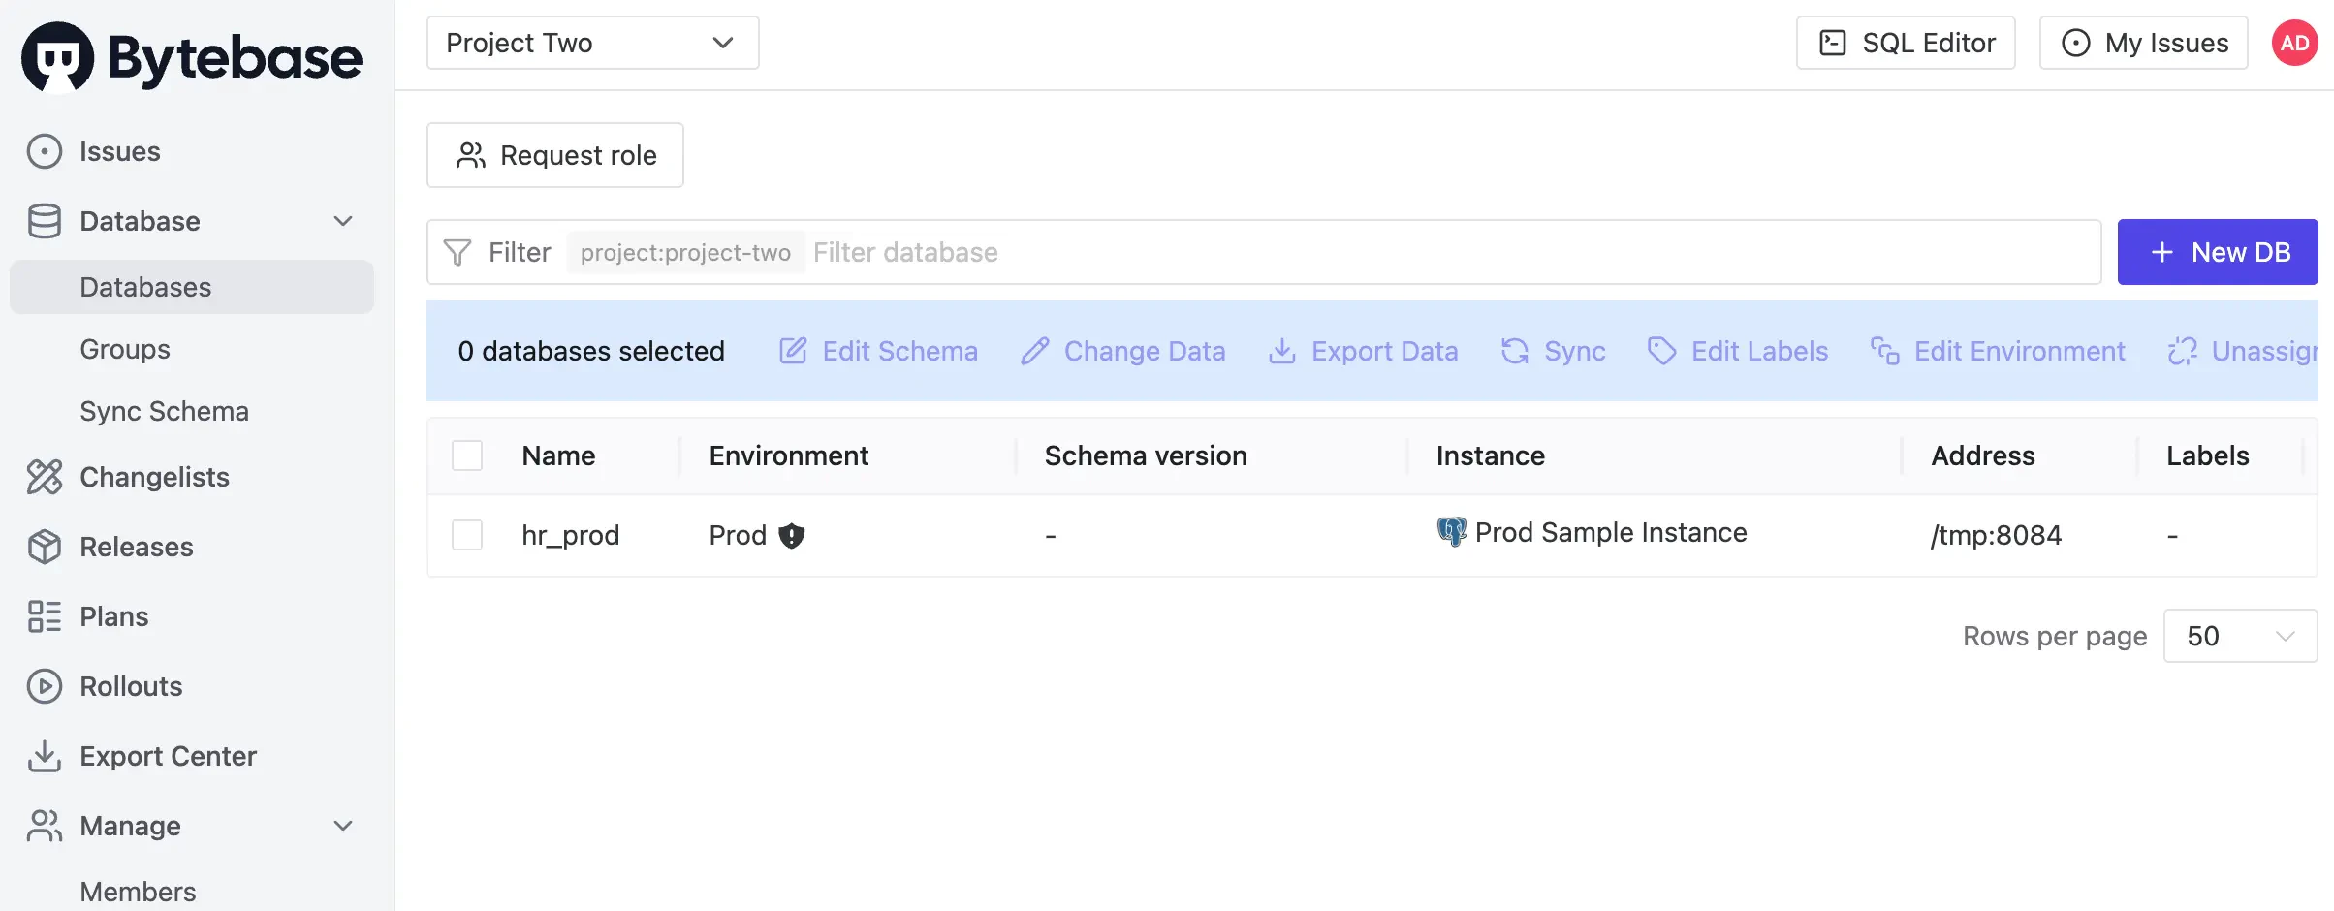This screenshot has width=2334, height=911.
Task: Click the Export Center download icon
Action: point(45,756)
